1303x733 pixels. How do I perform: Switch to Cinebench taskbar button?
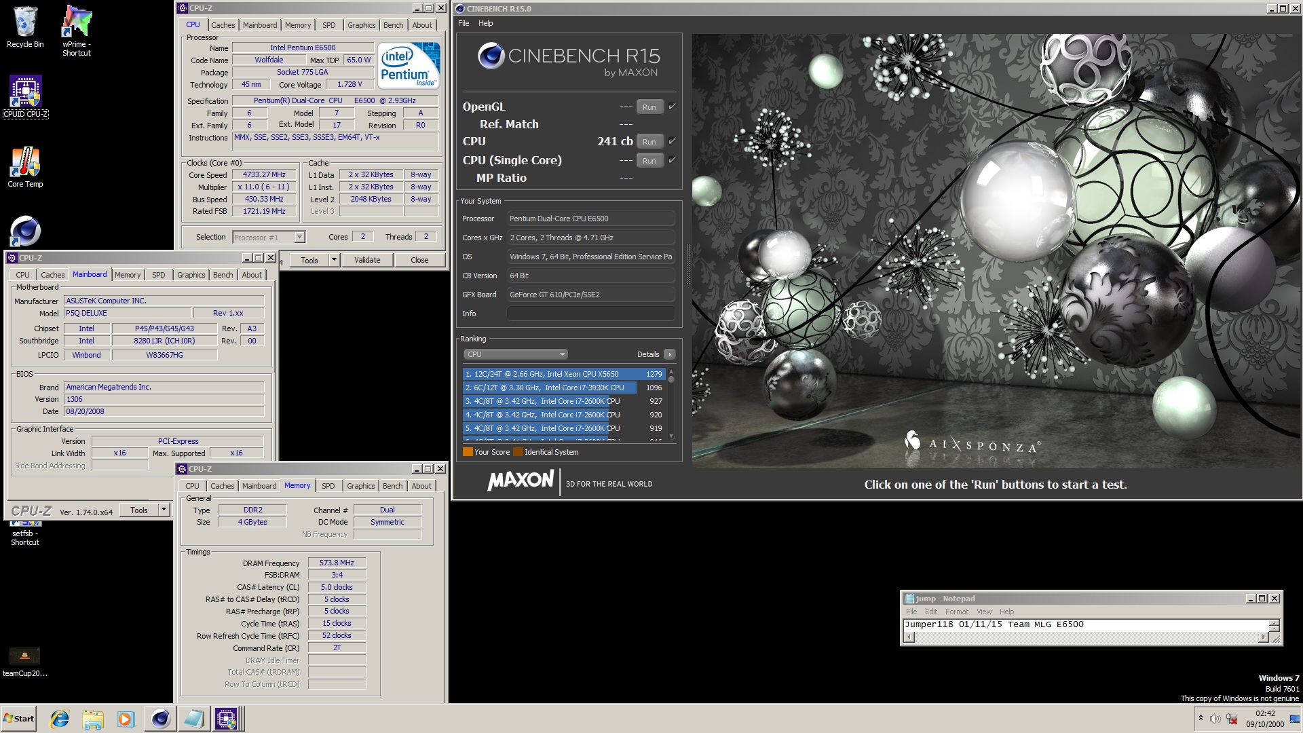pos(161,719)
